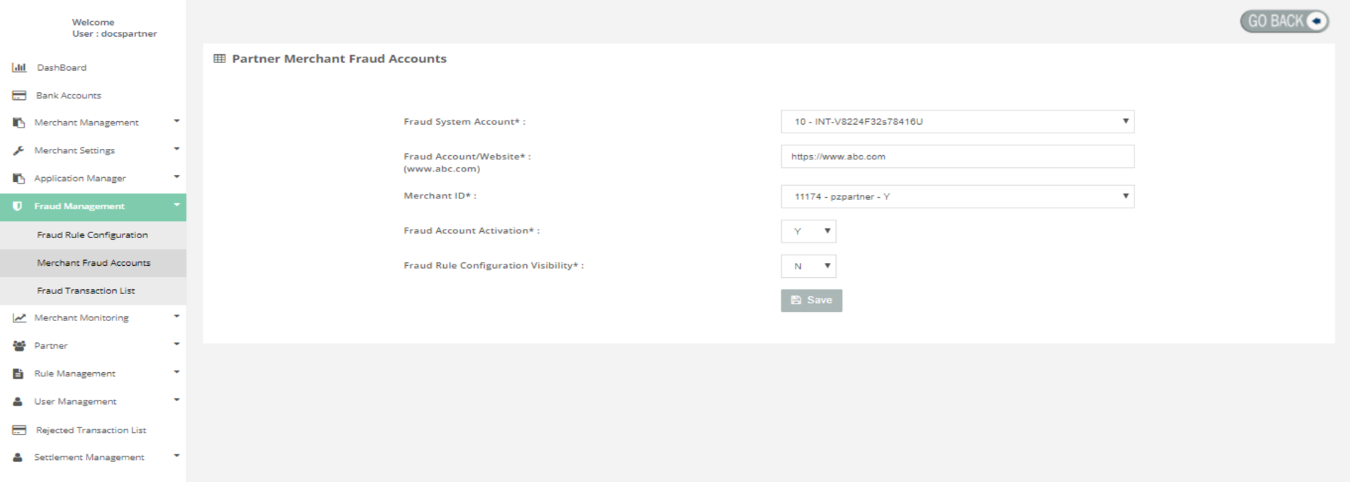Image resolution: width=1350 pixels, height=482 pixels.
Task: Click the Partner group icon
Action: 19,346
